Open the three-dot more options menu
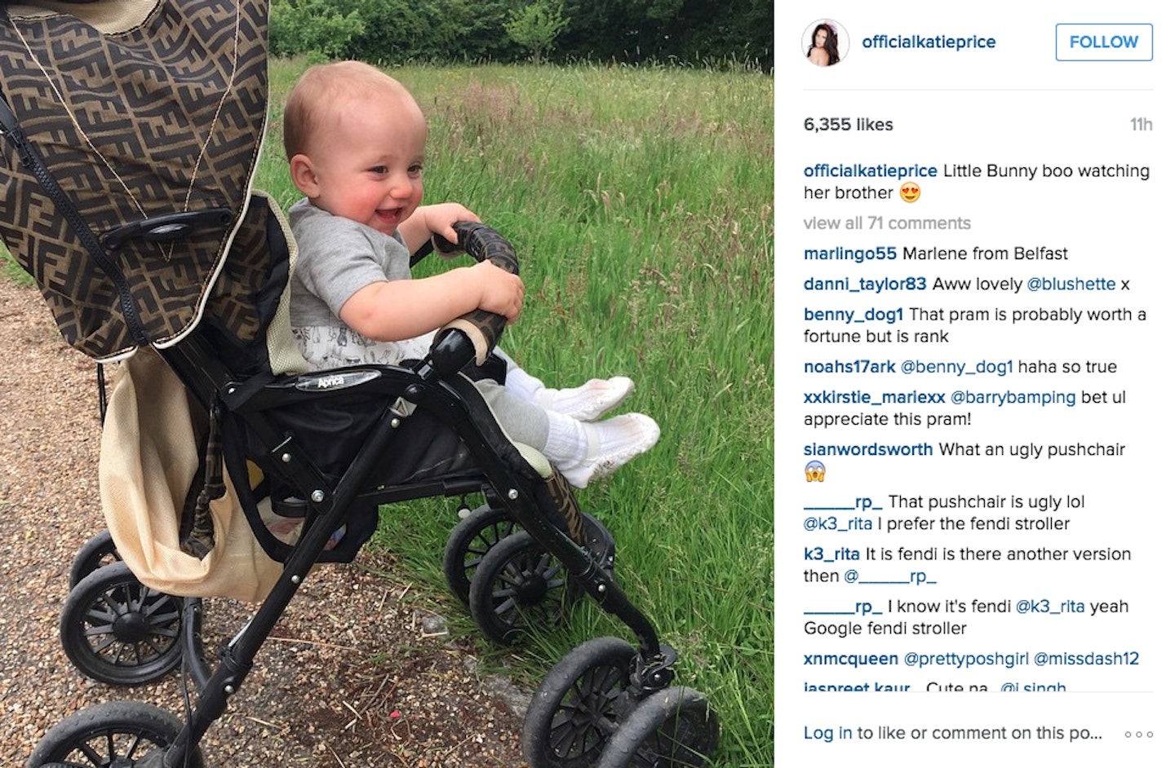Viewport: 1175px width, 768px height. point(1139,735)
